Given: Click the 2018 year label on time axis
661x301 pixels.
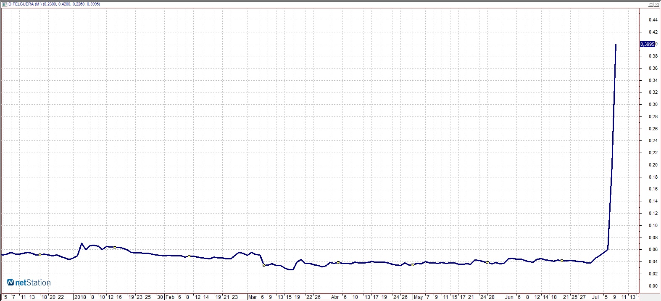Looking at the screenshot, I should coord(80,297).
